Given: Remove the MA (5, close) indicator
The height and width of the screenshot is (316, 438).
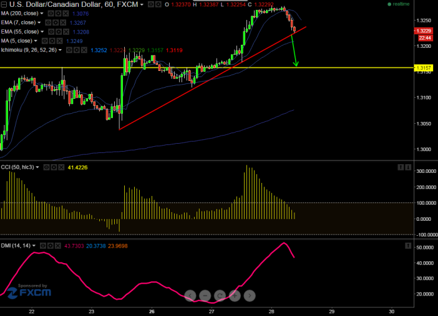Looking at the screenshot, I should pyautogui.click(x=59, y=41).
